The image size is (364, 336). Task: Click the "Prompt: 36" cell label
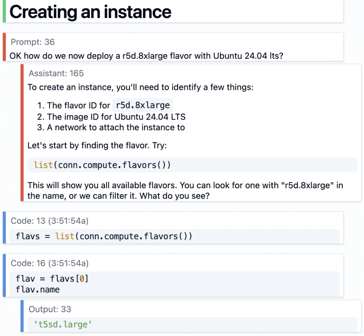point(32,42)
